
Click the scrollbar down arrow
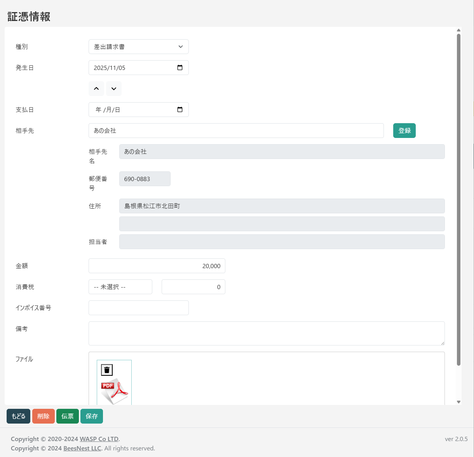(458, 402)
